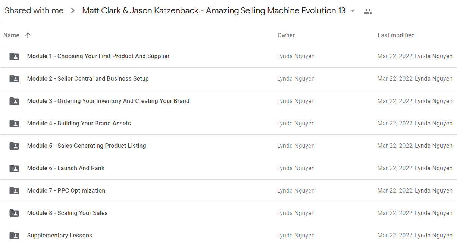
Task: Reverse sort order with the Name arrow
Action: point(28,35)
